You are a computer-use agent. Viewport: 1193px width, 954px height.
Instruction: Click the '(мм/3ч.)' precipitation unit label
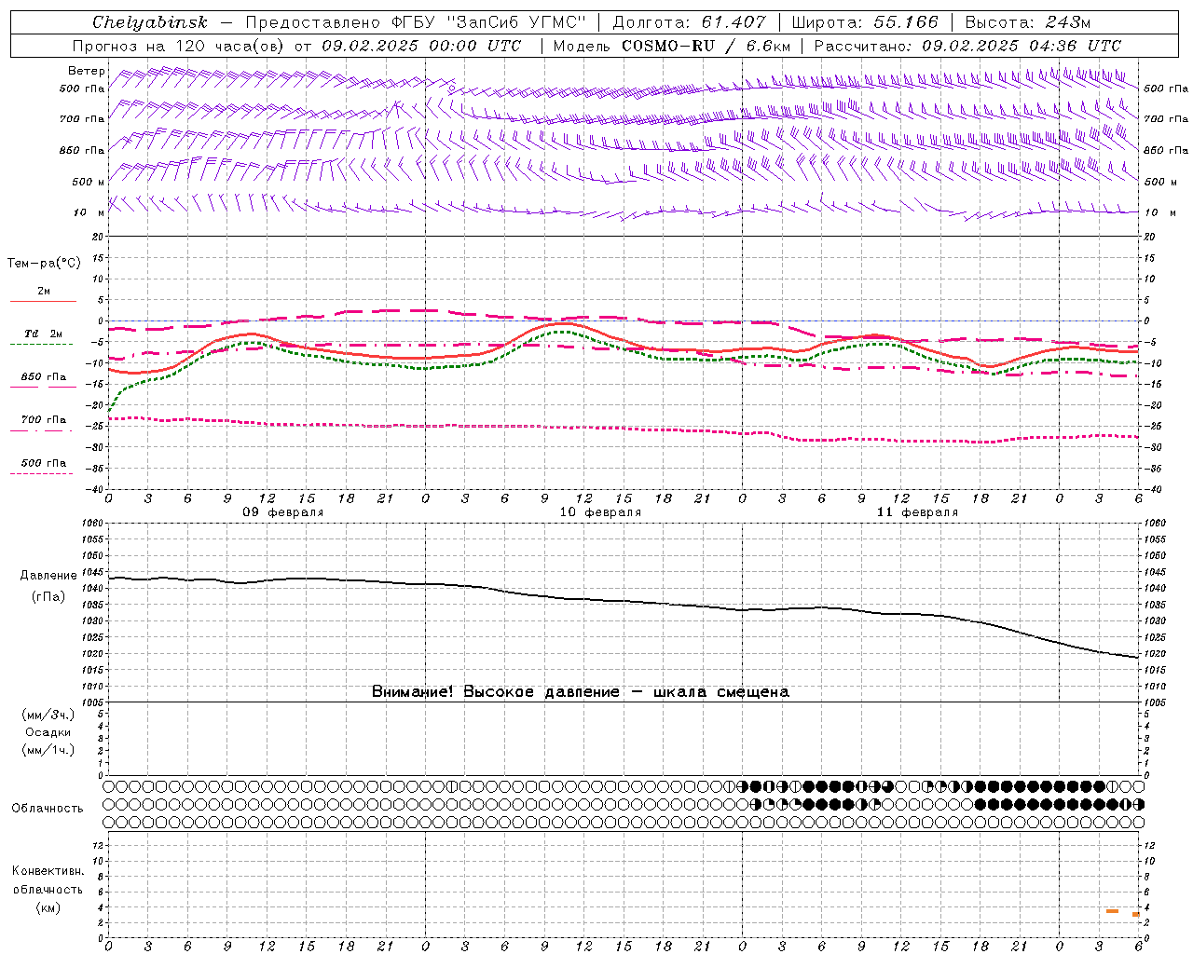pos(48,715)
